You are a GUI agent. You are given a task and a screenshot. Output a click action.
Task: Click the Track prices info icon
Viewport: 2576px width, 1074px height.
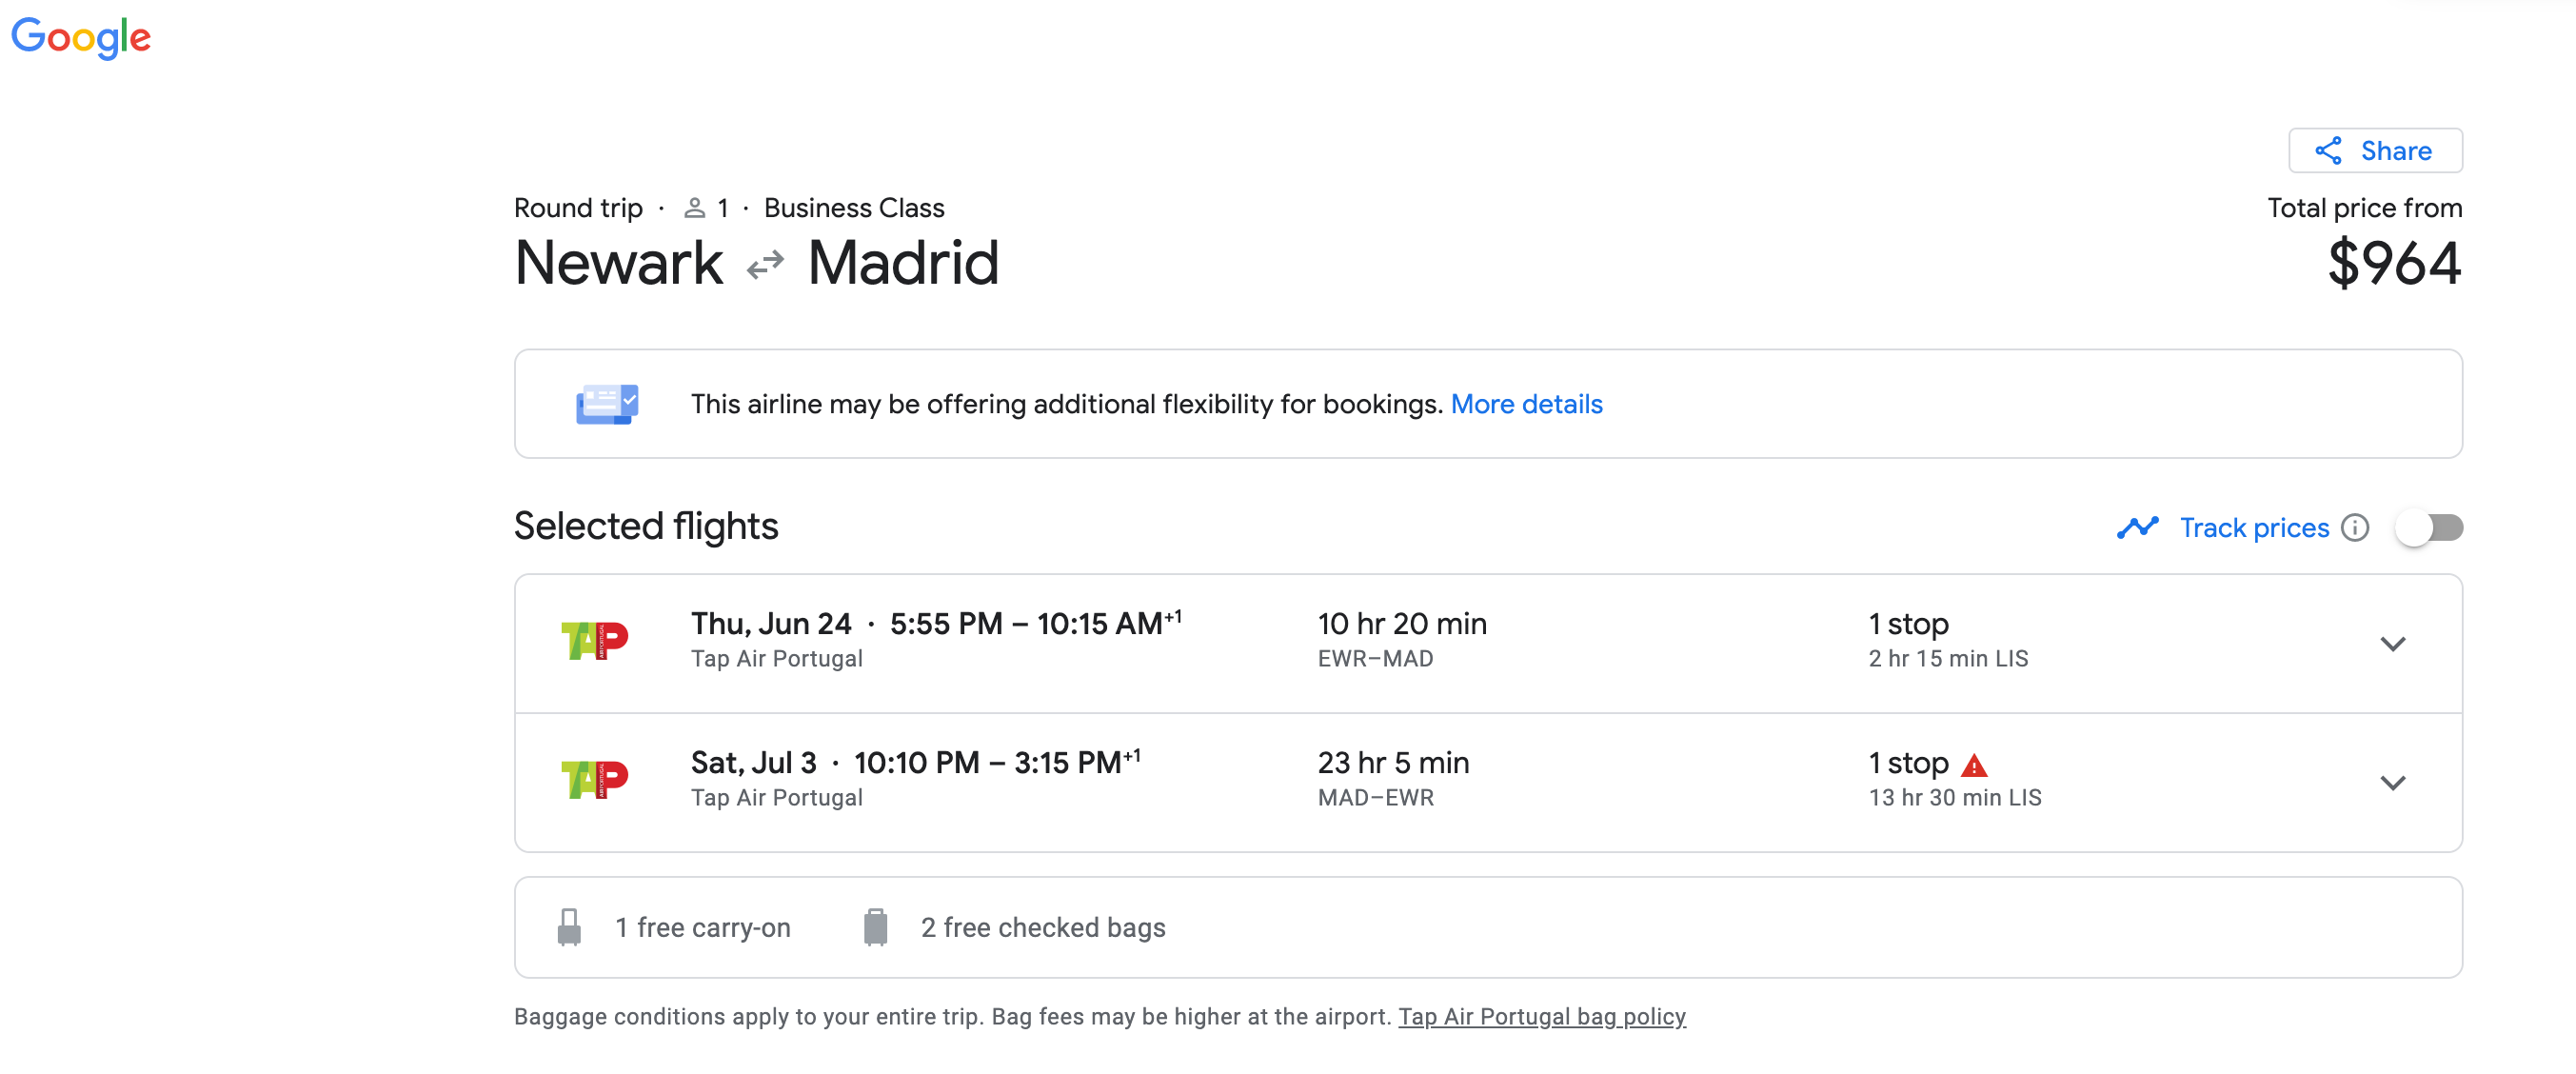click(x=2355, y=527)
